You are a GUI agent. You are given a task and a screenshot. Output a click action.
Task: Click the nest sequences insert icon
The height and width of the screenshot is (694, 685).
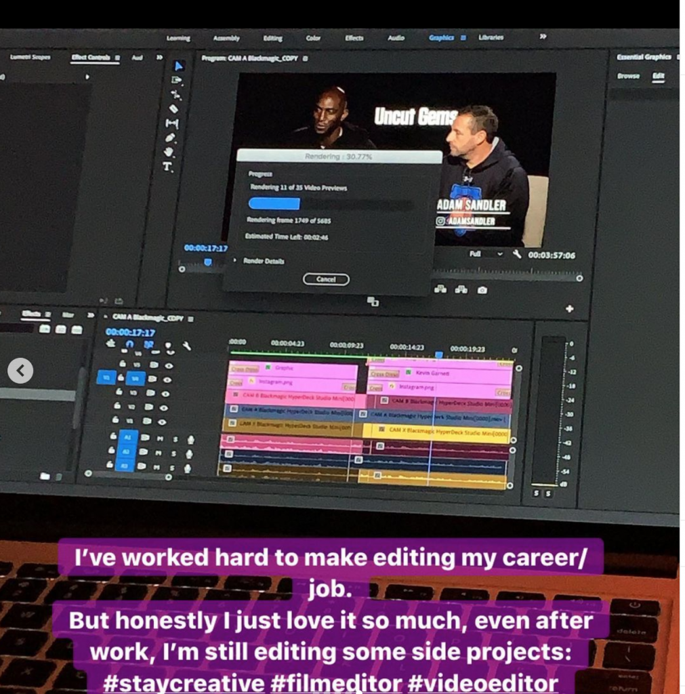tap(110, 344)
